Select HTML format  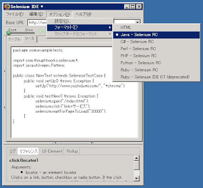[x=156, y=28]
